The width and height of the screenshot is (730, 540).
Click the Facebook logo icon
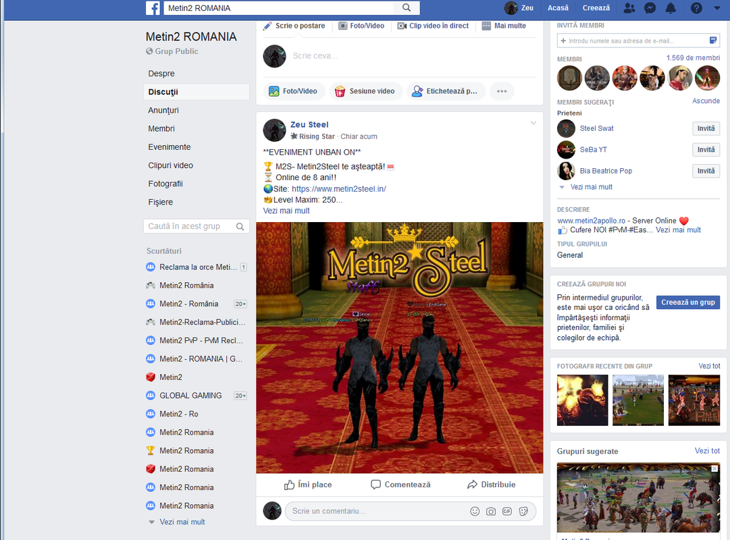click(x=153, y=8)
